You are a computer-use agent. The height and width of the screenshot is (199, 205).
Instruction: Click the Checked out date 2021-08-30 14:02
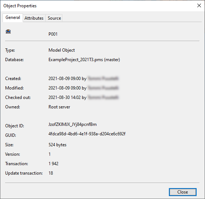[65, 97]
